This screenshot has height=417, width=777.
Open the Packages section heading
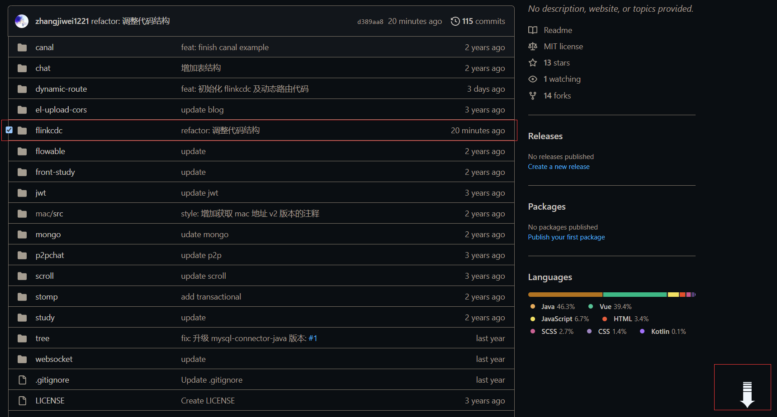click(x=546, y=206)
